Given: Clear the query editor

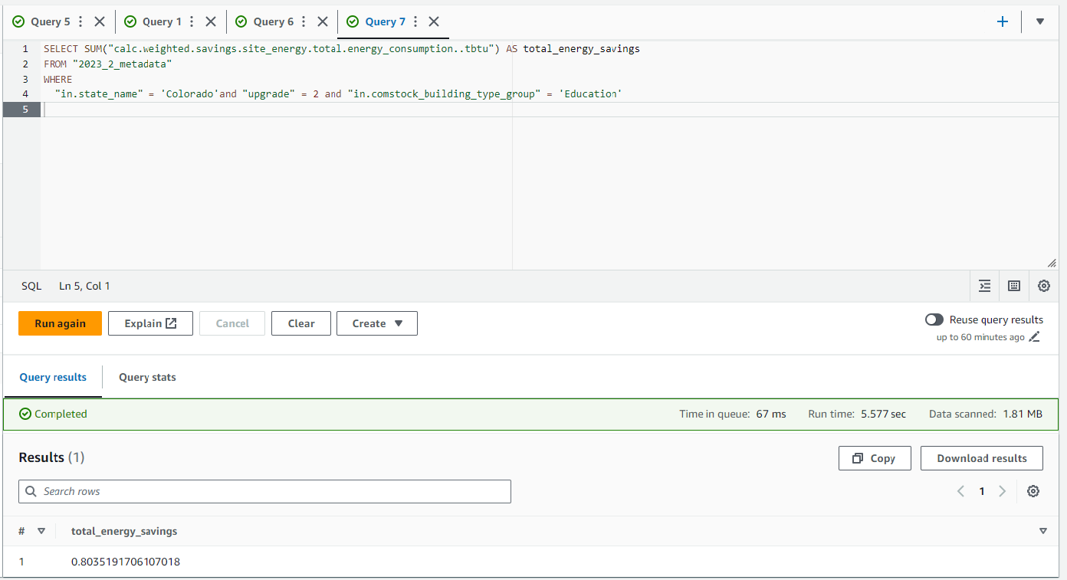Looking at the screenshot, I should pos(300,323).
